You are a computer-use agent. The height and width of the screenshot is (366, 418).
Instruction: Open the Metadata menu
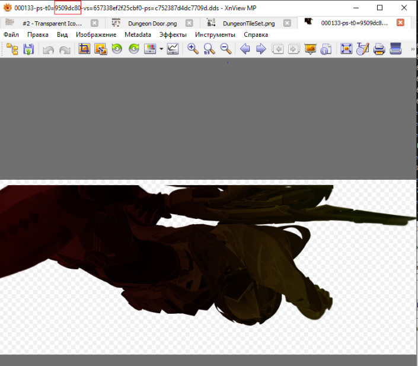(x=138, y=34)
